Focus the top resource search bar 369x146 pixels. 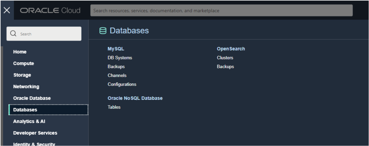pos(221,10)
